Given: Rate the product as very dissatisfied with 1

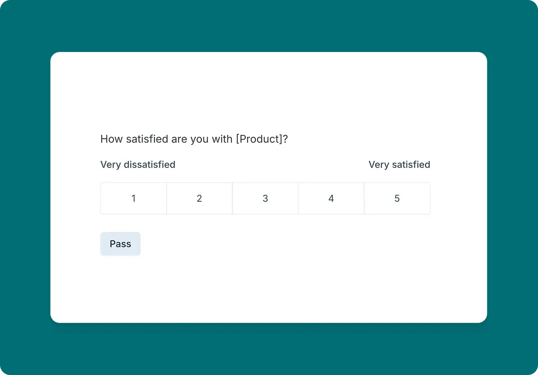Looking at the screenshot, I should pos(133,198).
